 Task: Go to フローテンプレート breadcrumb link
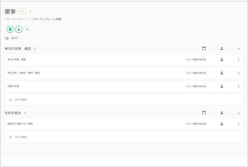[x=16, y=19]
